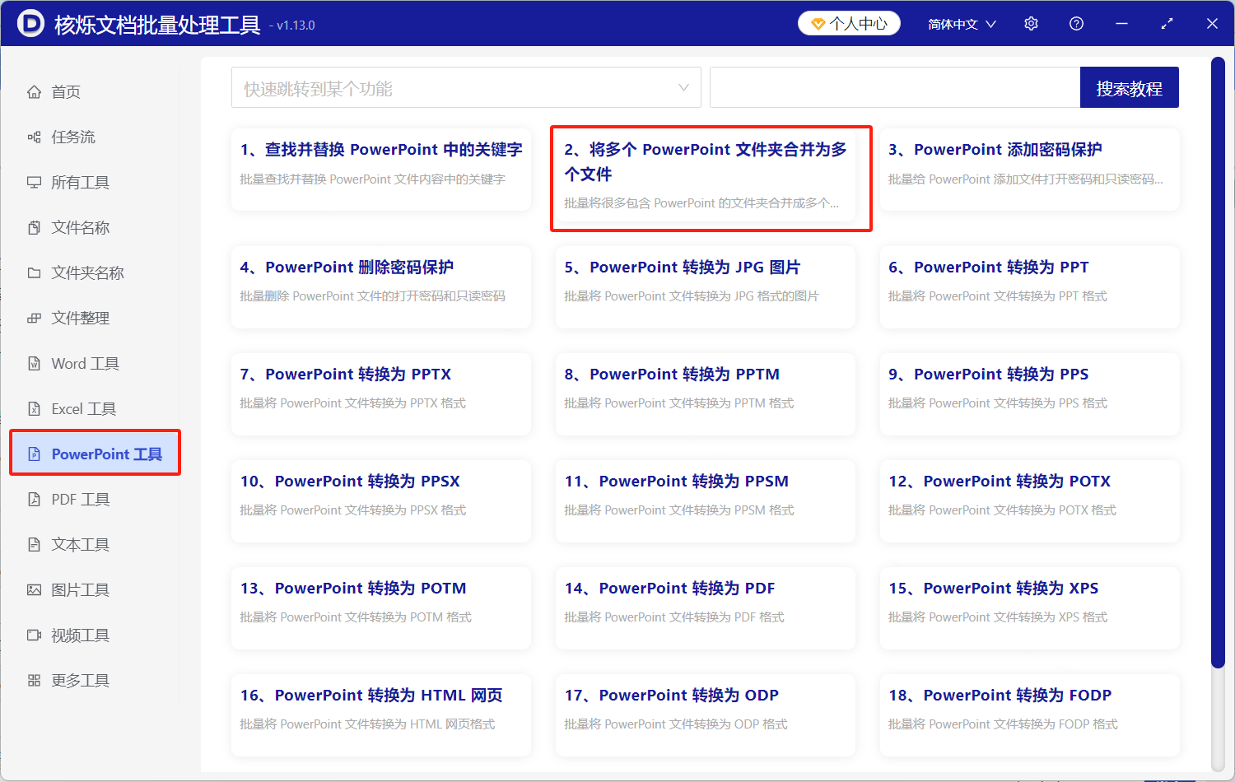Open the 简体中文 language dropdown
The height and width of the screenshot is (782, 1235).
pos(961,23)
